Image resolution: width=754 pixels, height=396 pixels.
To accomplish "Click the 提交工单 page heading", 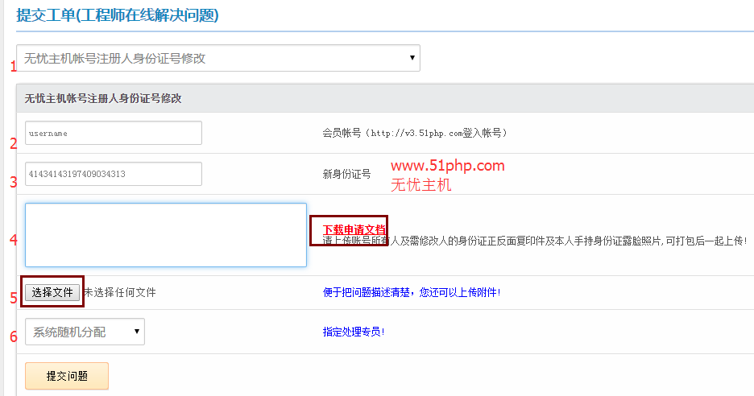I will [x=118, y=15].
